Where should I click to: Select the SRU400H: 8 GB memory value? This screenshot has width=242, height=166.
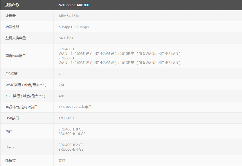point(71,129)
